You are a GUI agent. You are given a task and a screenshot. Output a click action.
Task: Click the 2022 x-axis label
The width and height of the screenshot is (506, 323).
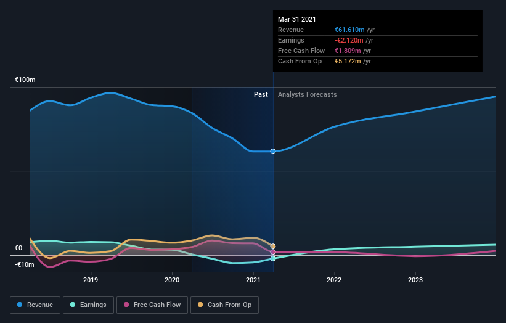click(334, 280)
